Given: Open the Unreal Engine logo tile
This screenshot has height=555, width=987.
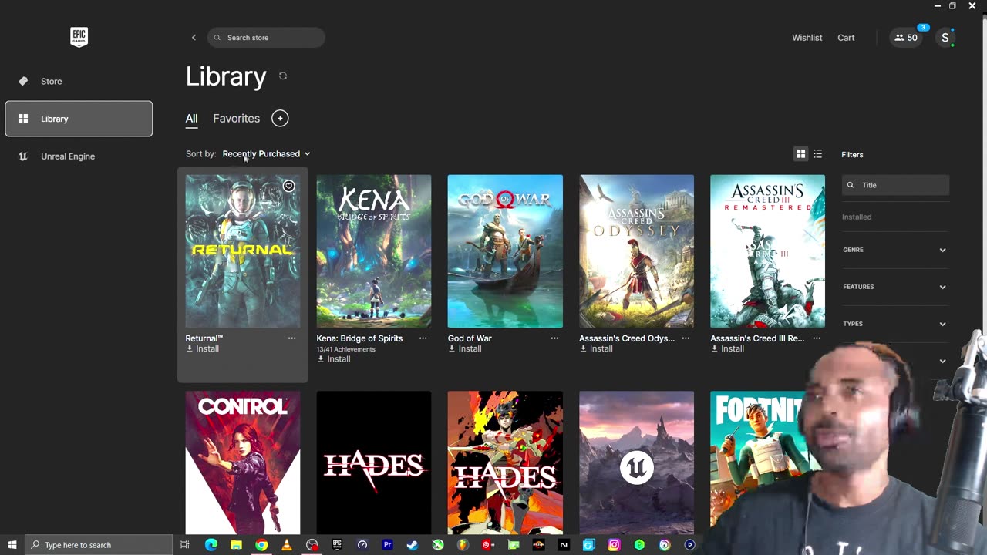Looking at the screenshot, I should [x=636, y=462].
